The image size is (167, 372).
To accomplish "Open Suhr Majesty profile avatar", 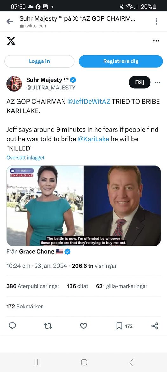I will coord(14,84).
